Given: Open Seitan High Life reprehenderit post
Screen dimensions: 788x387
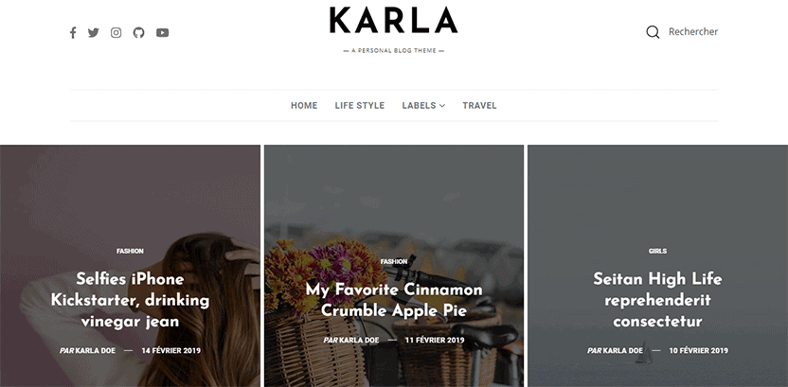Looking at the screenshot, I should (x=657, y=300).
